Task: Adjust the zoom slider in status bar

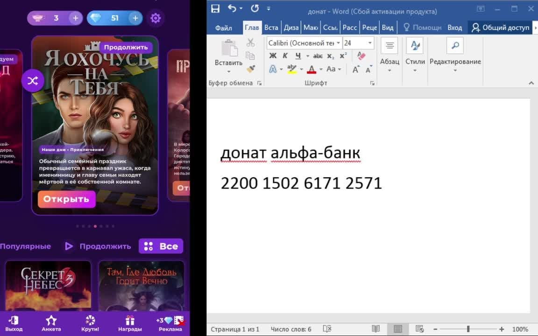Action: (x=468, y=329)
